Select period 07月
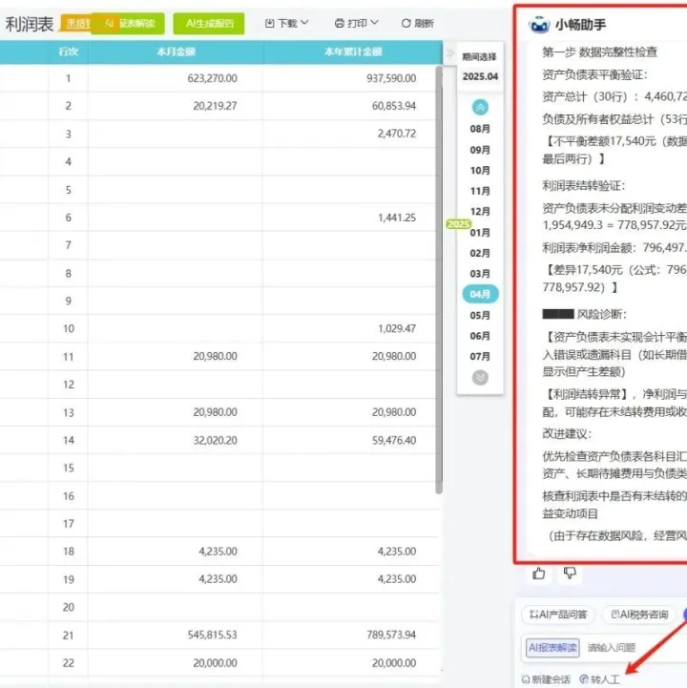The height and width of the screenshot is (688, 687). pos(480,356)
